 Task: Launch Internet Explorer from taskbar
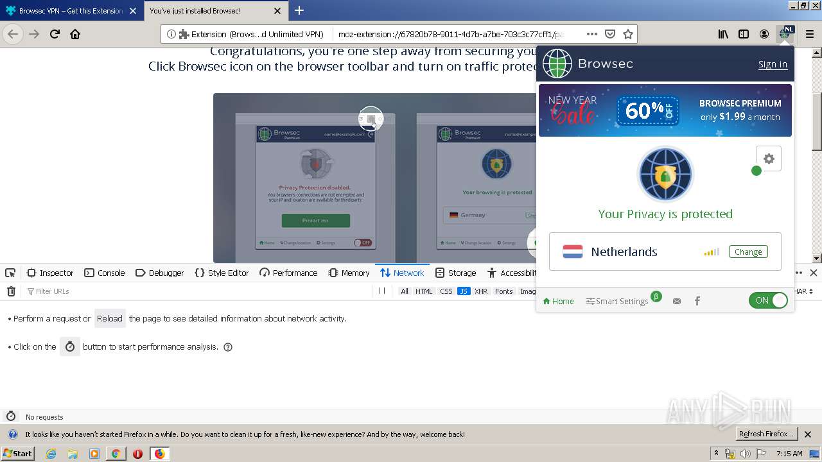51,454
